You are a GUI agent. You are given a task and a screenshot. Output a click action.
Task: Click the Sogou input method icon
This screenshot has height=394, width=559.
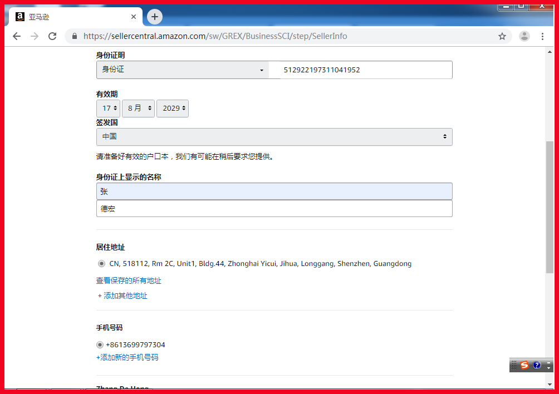[524, 365]
